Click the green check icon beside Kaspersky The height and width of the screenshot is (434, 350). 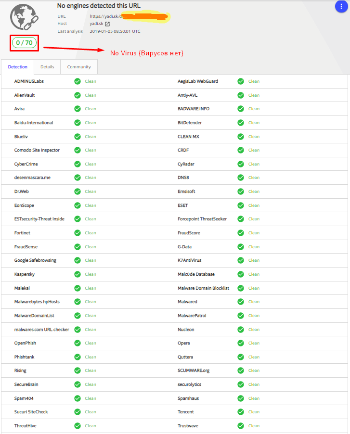tap(78, 274)
